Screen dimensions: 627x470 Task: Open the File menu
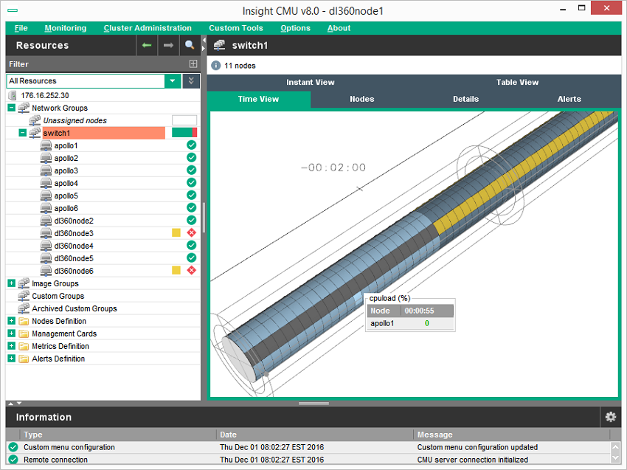point(21,28)
